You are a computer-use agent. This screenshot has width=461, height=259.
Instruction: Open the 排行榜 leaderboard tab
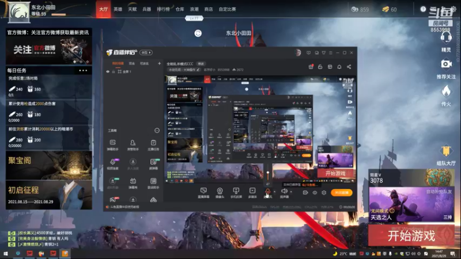click(163, 9)
